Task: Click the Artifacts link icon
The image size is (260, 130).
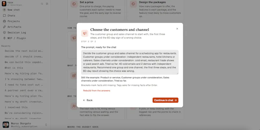Action: click(x=5, y=27)
